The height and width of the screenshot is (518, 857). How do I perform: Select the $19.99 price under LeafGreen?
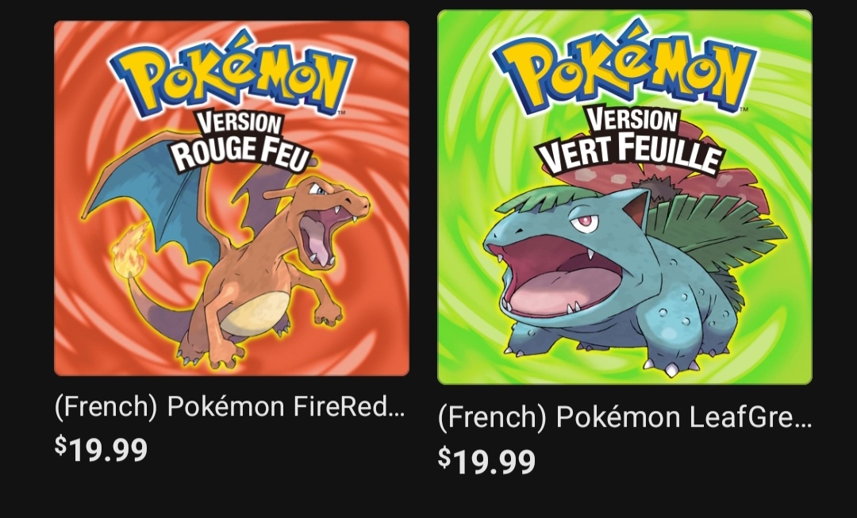click(486, 460)
